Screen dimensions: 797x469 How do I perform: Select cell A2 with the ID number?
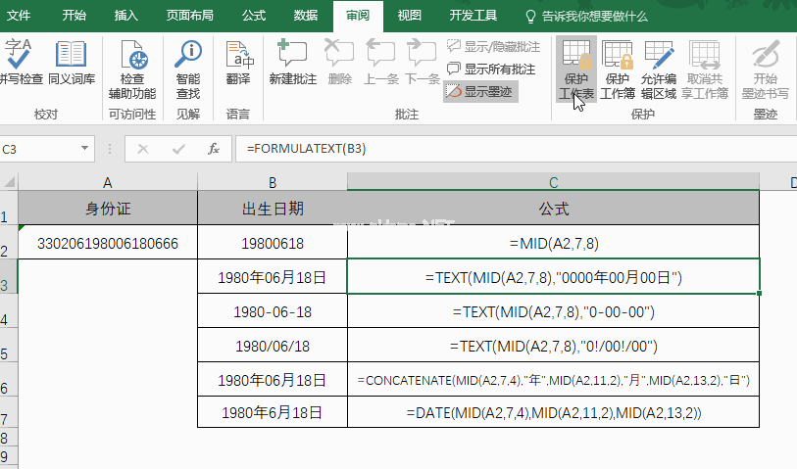pos(107,242)
